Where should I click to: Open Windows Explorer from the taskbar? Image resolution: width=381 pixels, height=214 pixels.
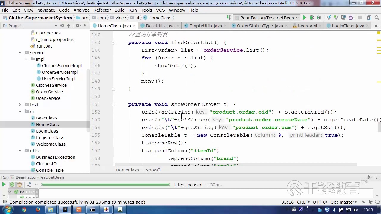pyautogui.click(x=51, y=210)
